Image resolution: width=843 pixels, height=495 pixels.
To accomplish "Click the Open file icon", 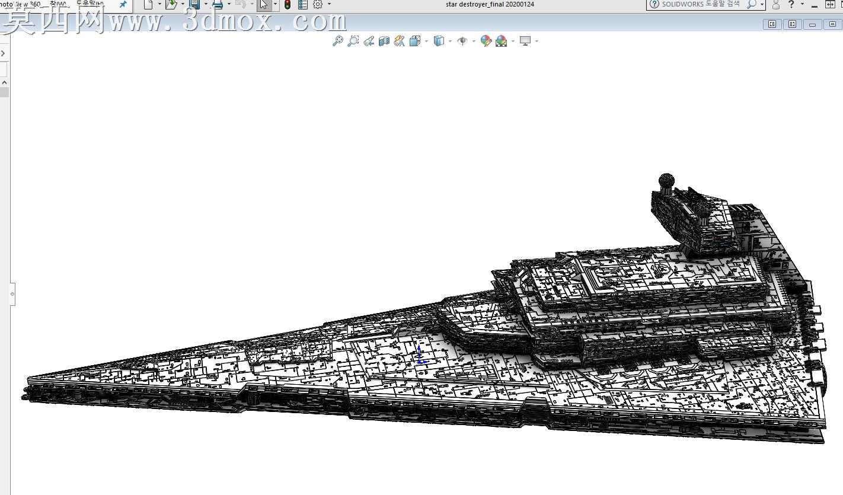I will click(171, 5).
